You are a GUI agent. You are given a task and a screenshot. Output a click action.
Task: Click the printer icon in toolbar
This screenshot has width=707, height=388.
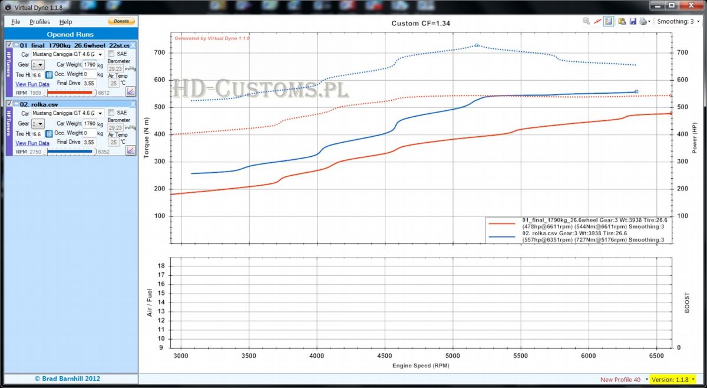click(643, 21)
